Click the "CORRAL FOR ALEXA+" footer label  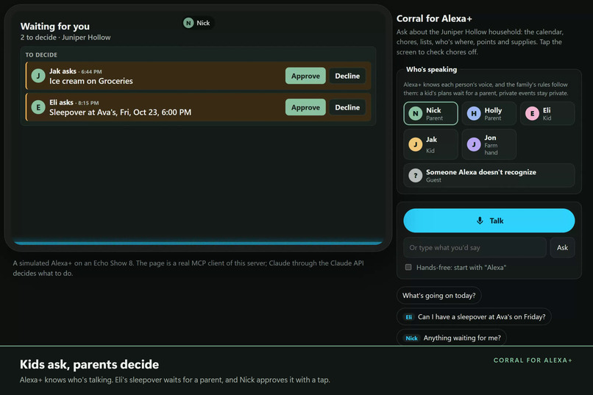tap(533, 360)
